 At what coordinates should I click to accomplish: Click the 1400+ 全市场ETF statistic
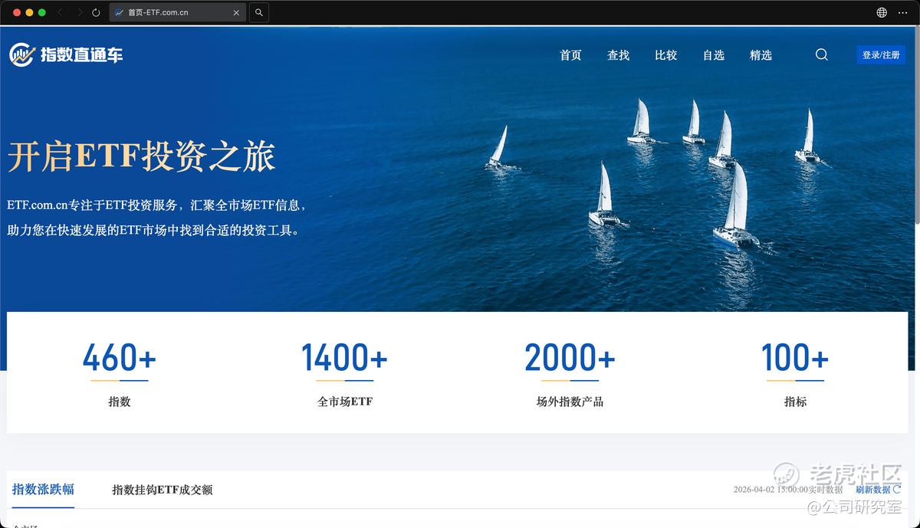[x=344, y=373]
